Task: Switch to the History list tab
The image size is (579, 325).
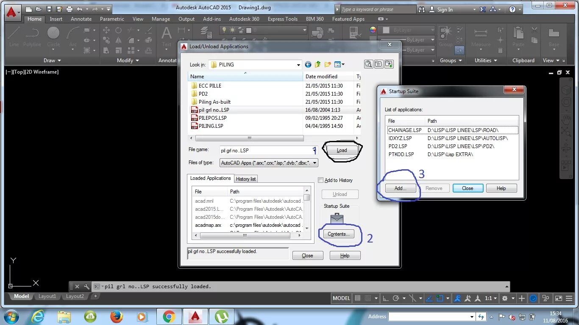Action: click(246, 179)
